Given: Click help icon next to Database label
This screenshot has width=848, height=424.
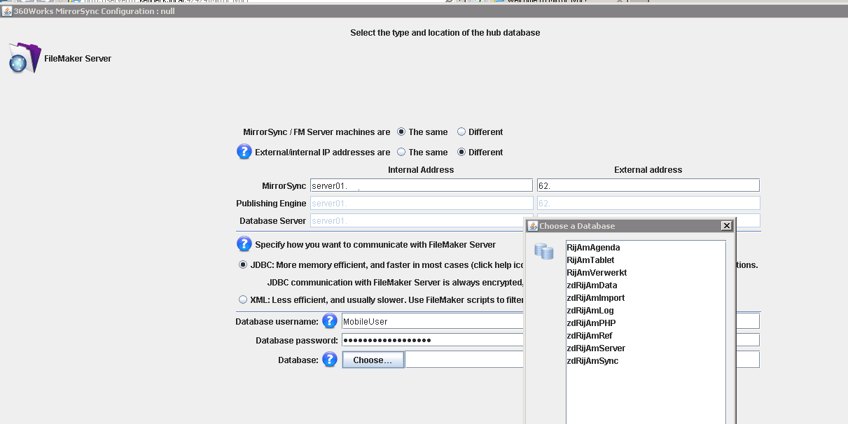Looking at the screenshot, I should tap(329, 360).
